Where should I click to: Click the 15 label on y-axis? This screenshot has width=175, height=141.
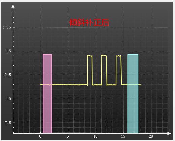9,51
